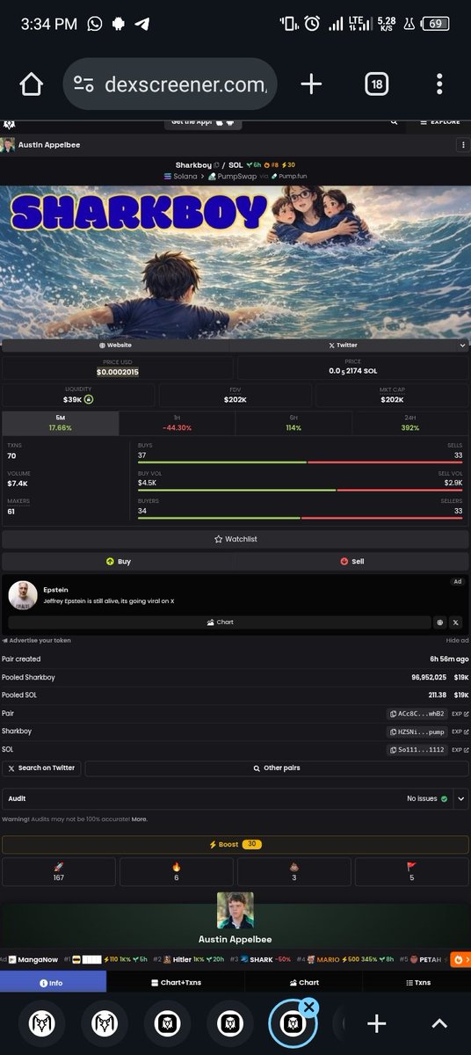The height and width of the screenshot is (1055, 471).
Task: Select the 1H timeframe tab
Action: 177,423
